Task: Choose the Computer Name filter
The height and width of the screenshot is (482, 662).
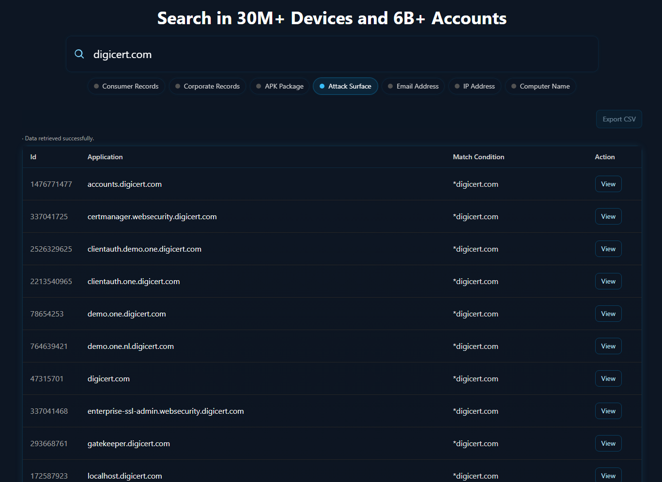Action: tap(540, 86)
